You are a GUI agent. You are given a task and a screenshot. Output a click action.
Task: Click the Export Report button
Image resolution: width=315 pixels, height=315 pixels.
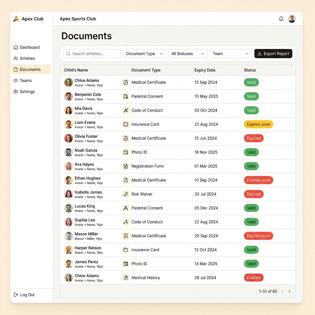coord(273,54)
